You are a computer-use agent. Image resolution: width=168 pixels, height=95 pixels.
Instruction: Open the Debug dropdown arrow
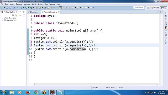click(x=24, y=8)
